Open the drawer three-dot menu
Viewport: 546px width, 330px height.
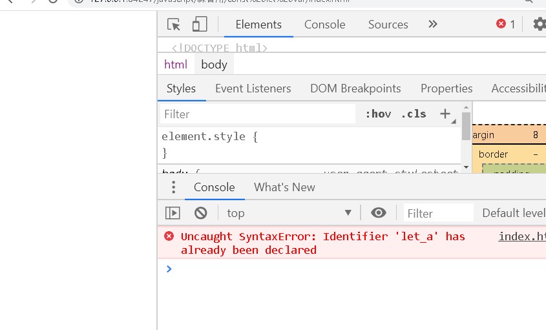pos(173,187)
